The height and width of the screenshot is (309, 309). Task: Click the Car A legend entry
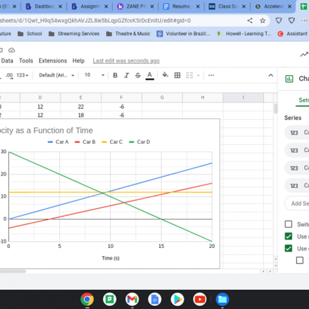(x=58, y=142)
